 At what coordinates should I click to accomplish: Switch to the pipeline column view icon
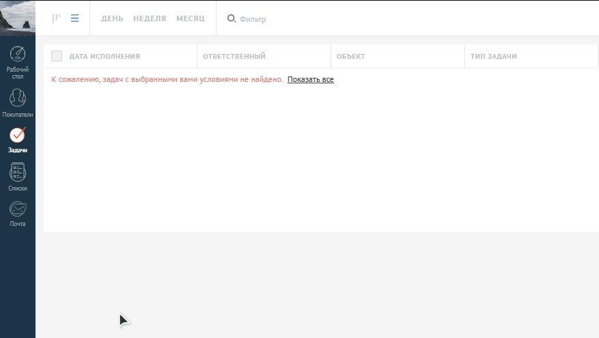tap(56, 18)
